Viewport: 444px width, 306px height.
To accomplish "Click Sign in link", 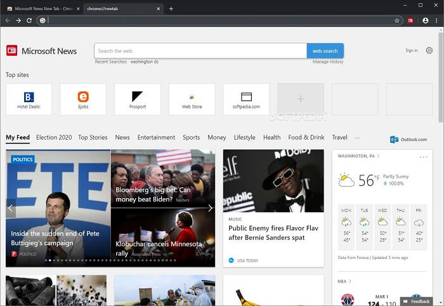I will tap(412, 50).
